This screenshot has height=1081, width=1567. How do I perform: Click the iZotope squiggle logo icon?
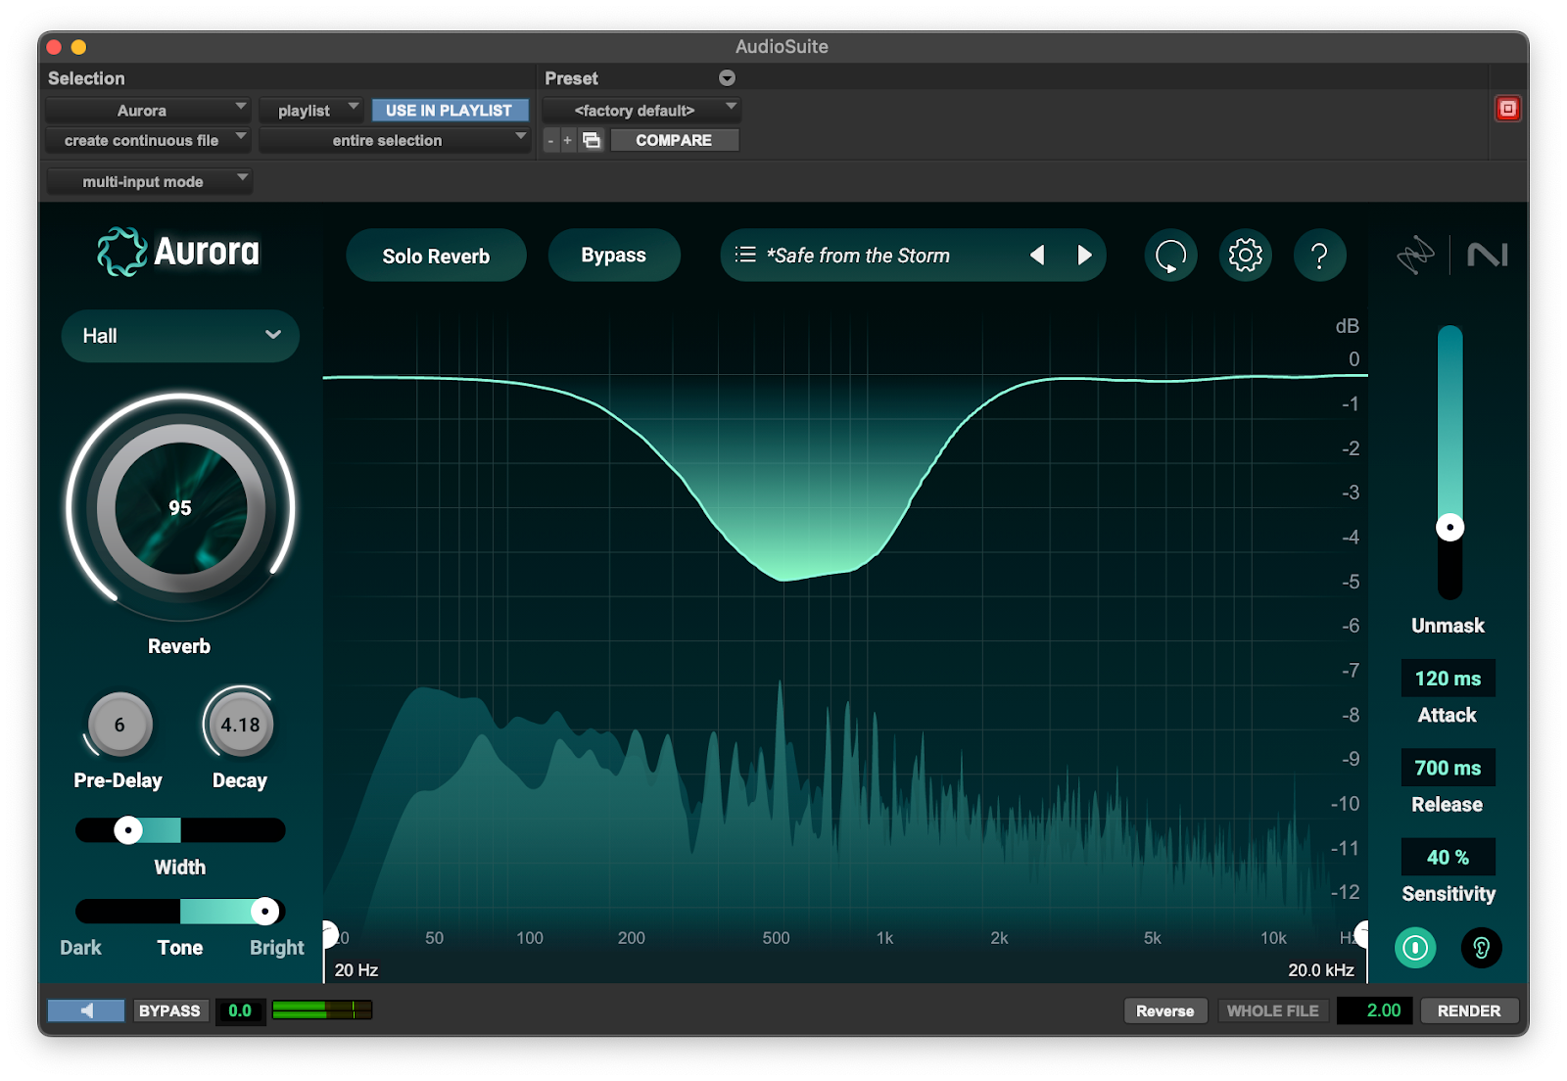coord(1415,256)
